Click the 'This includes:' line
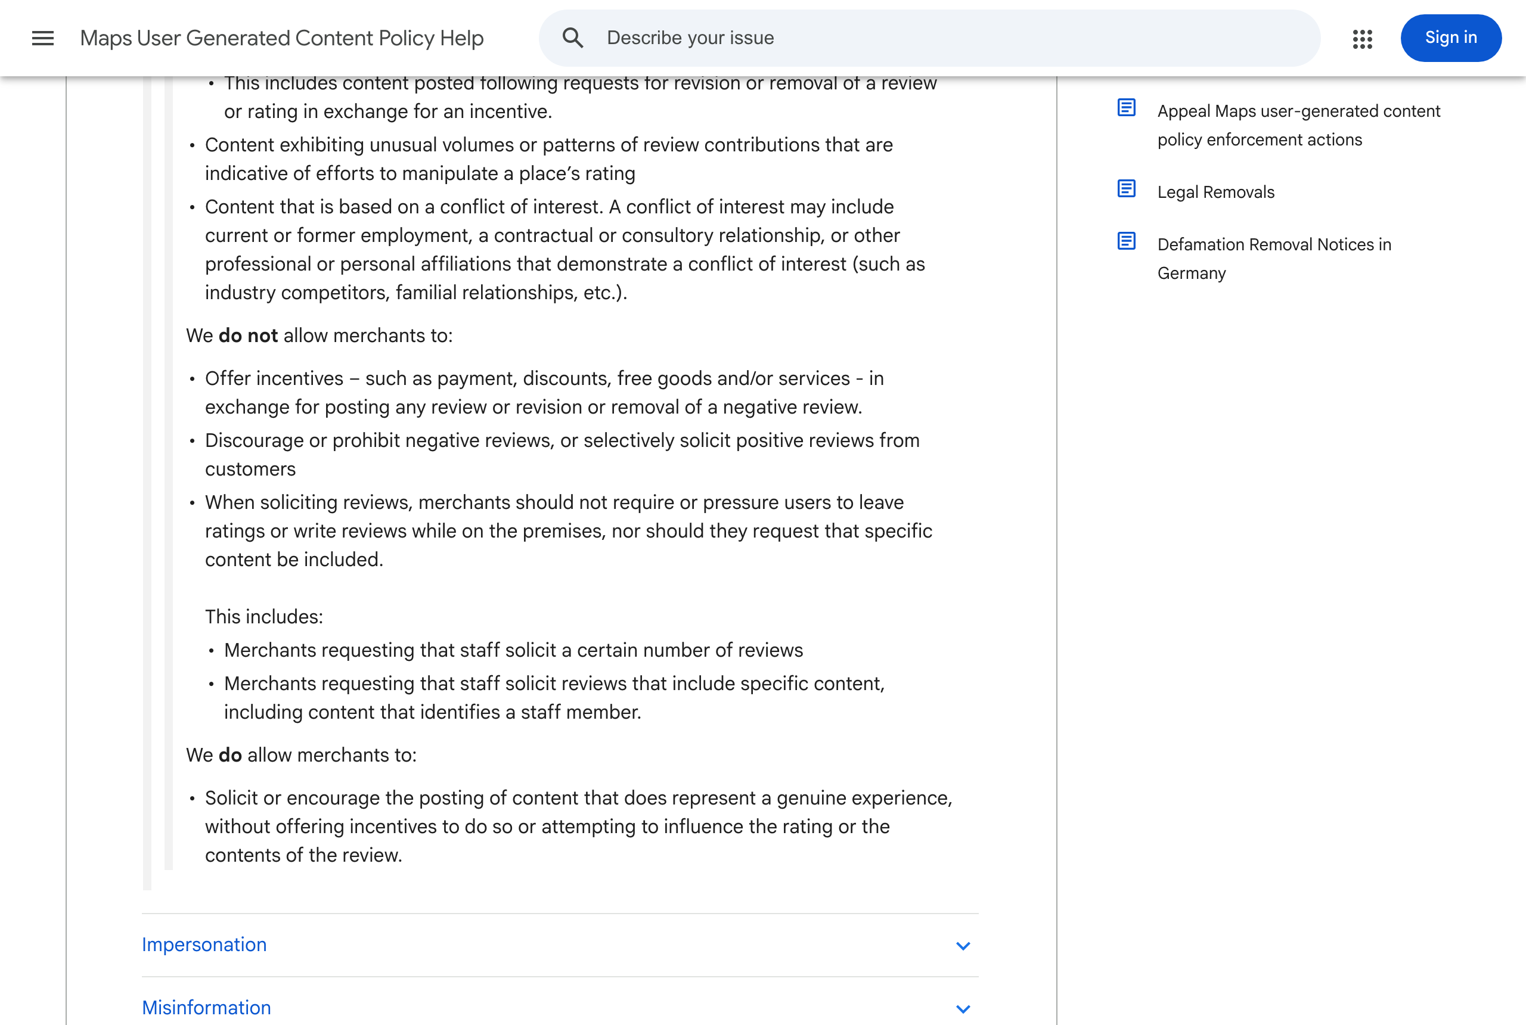This screenshot has height=1025, width=1526. coord(264,616)
